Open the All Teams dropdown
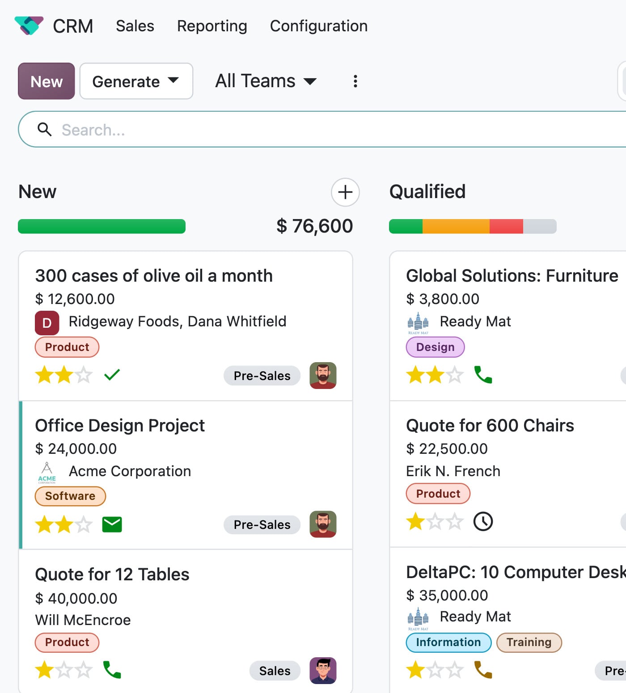 click(266, 81)
